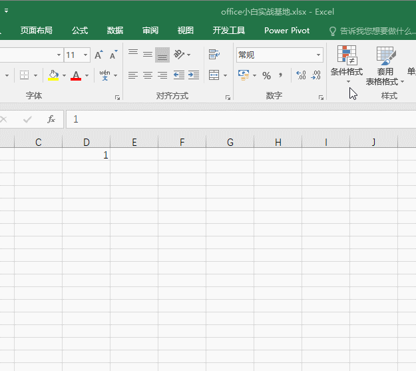Open font settings dialog launcher
This screenshot has width=416, height=371.
[x=117, y=98]
